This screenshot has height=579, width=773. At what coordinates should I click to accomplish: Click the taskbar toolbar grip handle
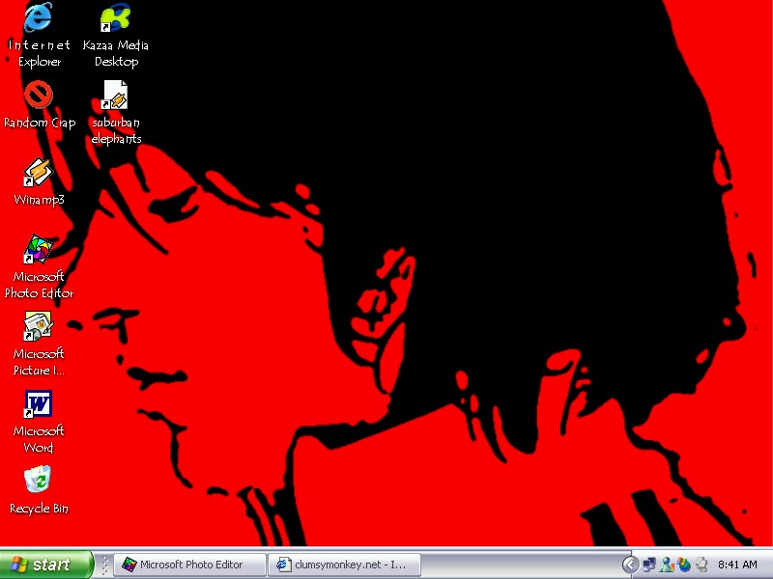point(104,565)
